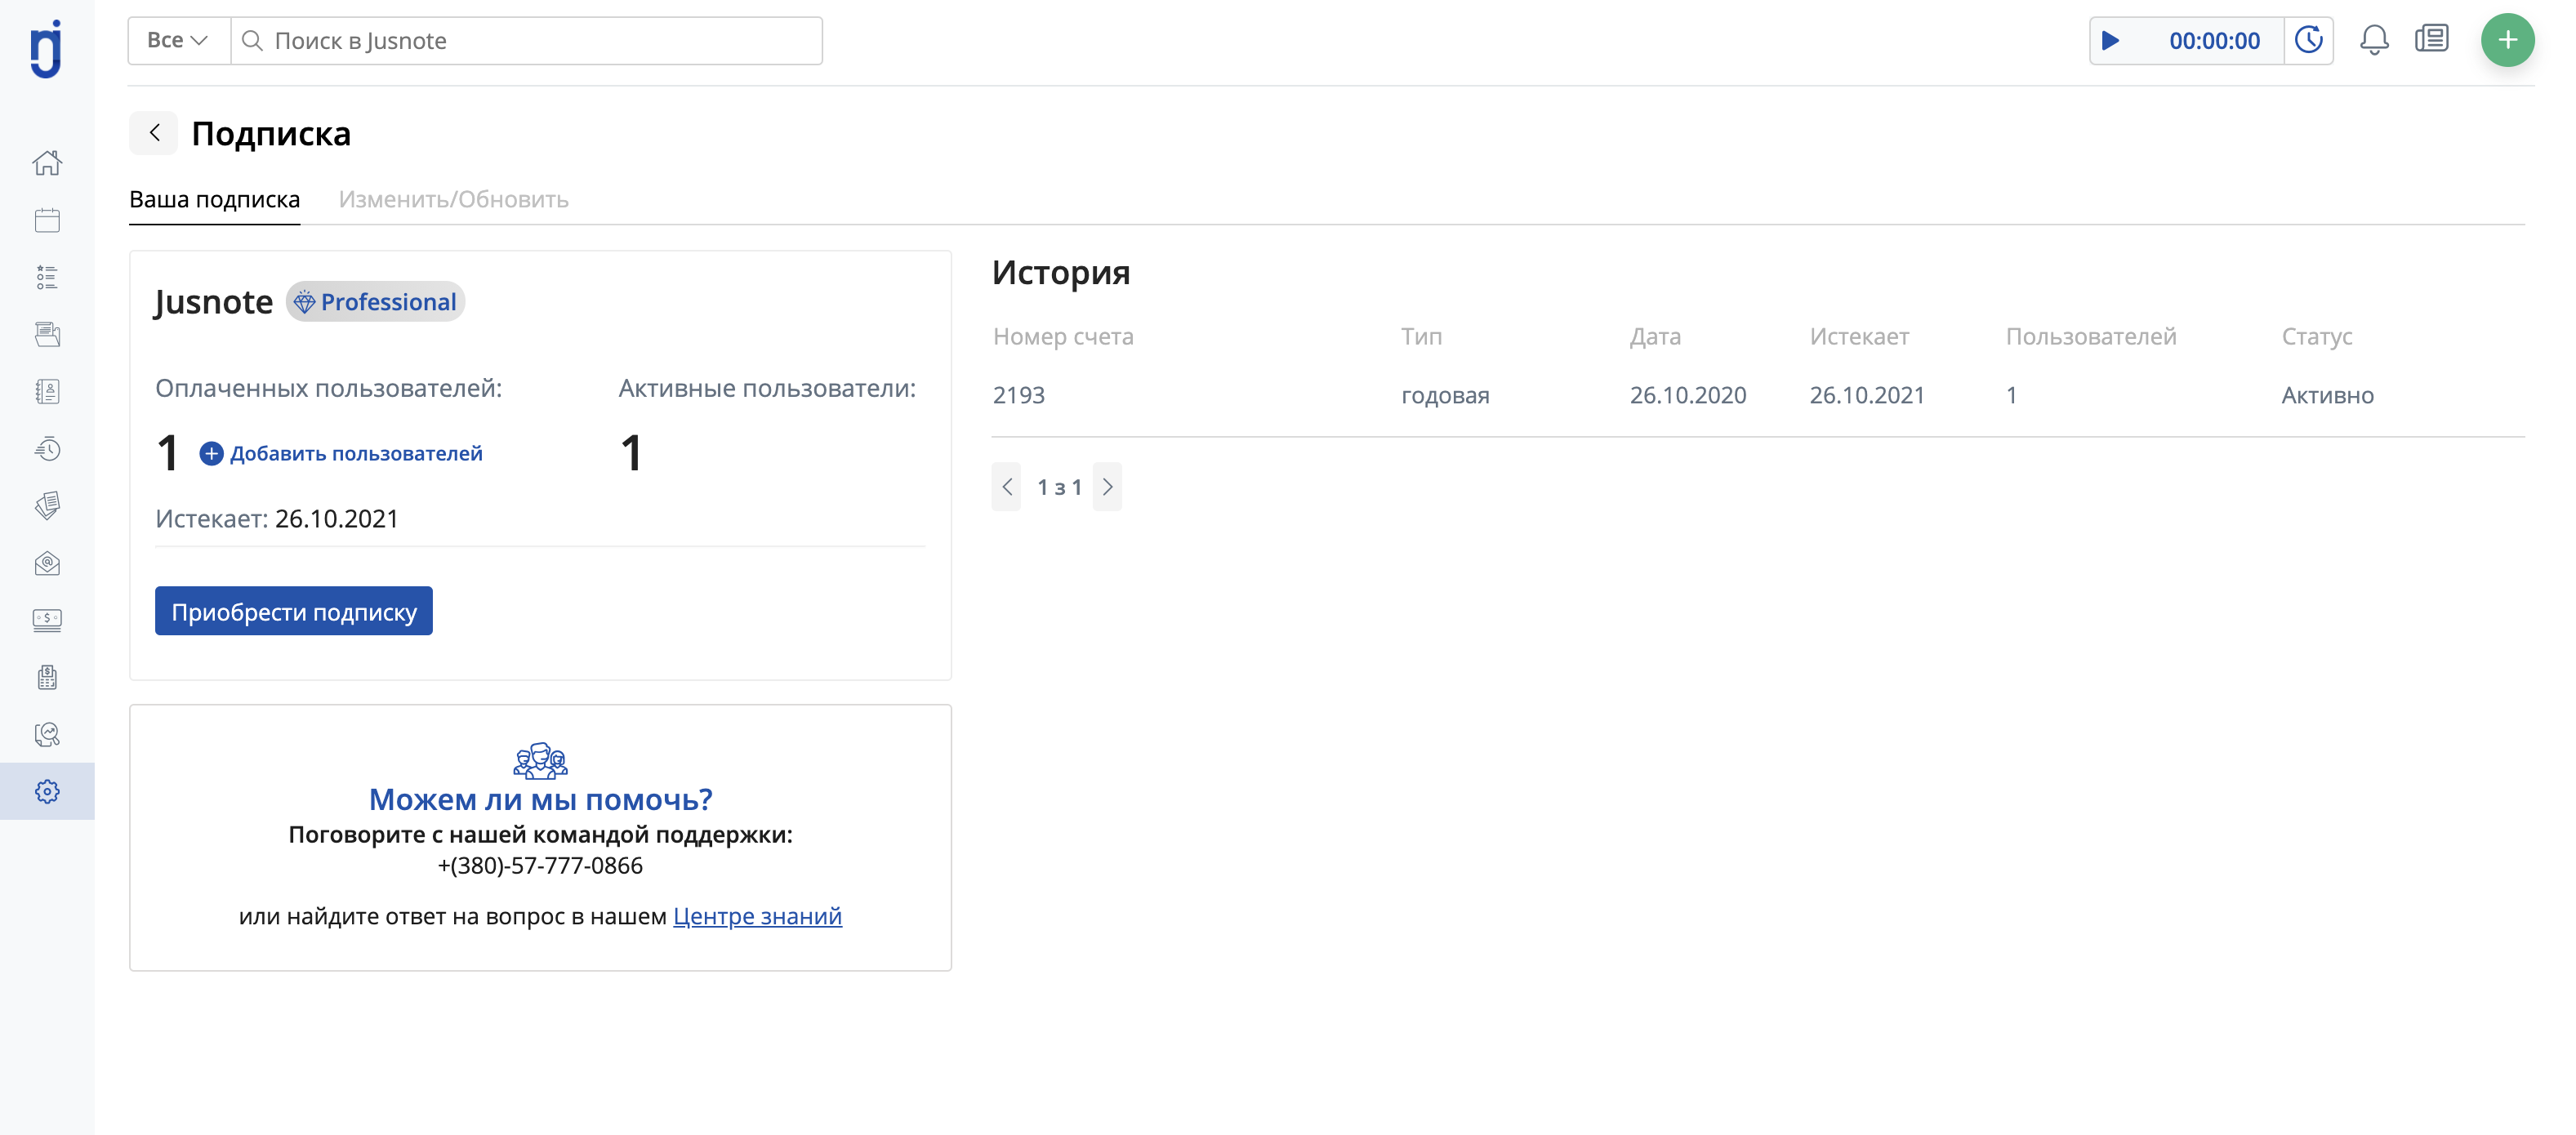Open the Calendar section in sidebar
Viewport: 2576px width, 1135px height.
(47, 220)
